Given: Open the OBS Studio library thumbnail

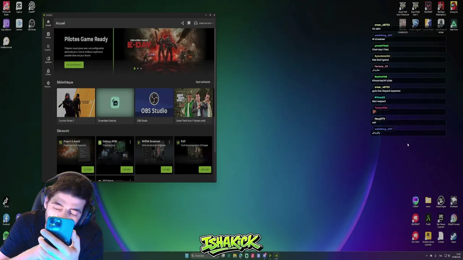Looking at the screenshot, I should pyautogui.click(x=154, y=103).
